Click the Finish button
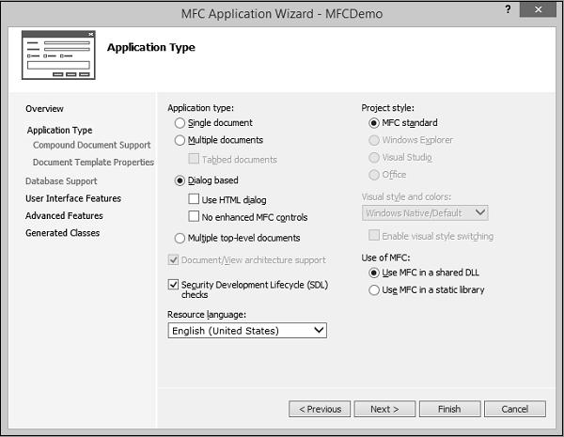The height and width of the screenshot is (437, 564). pos(449,409)
